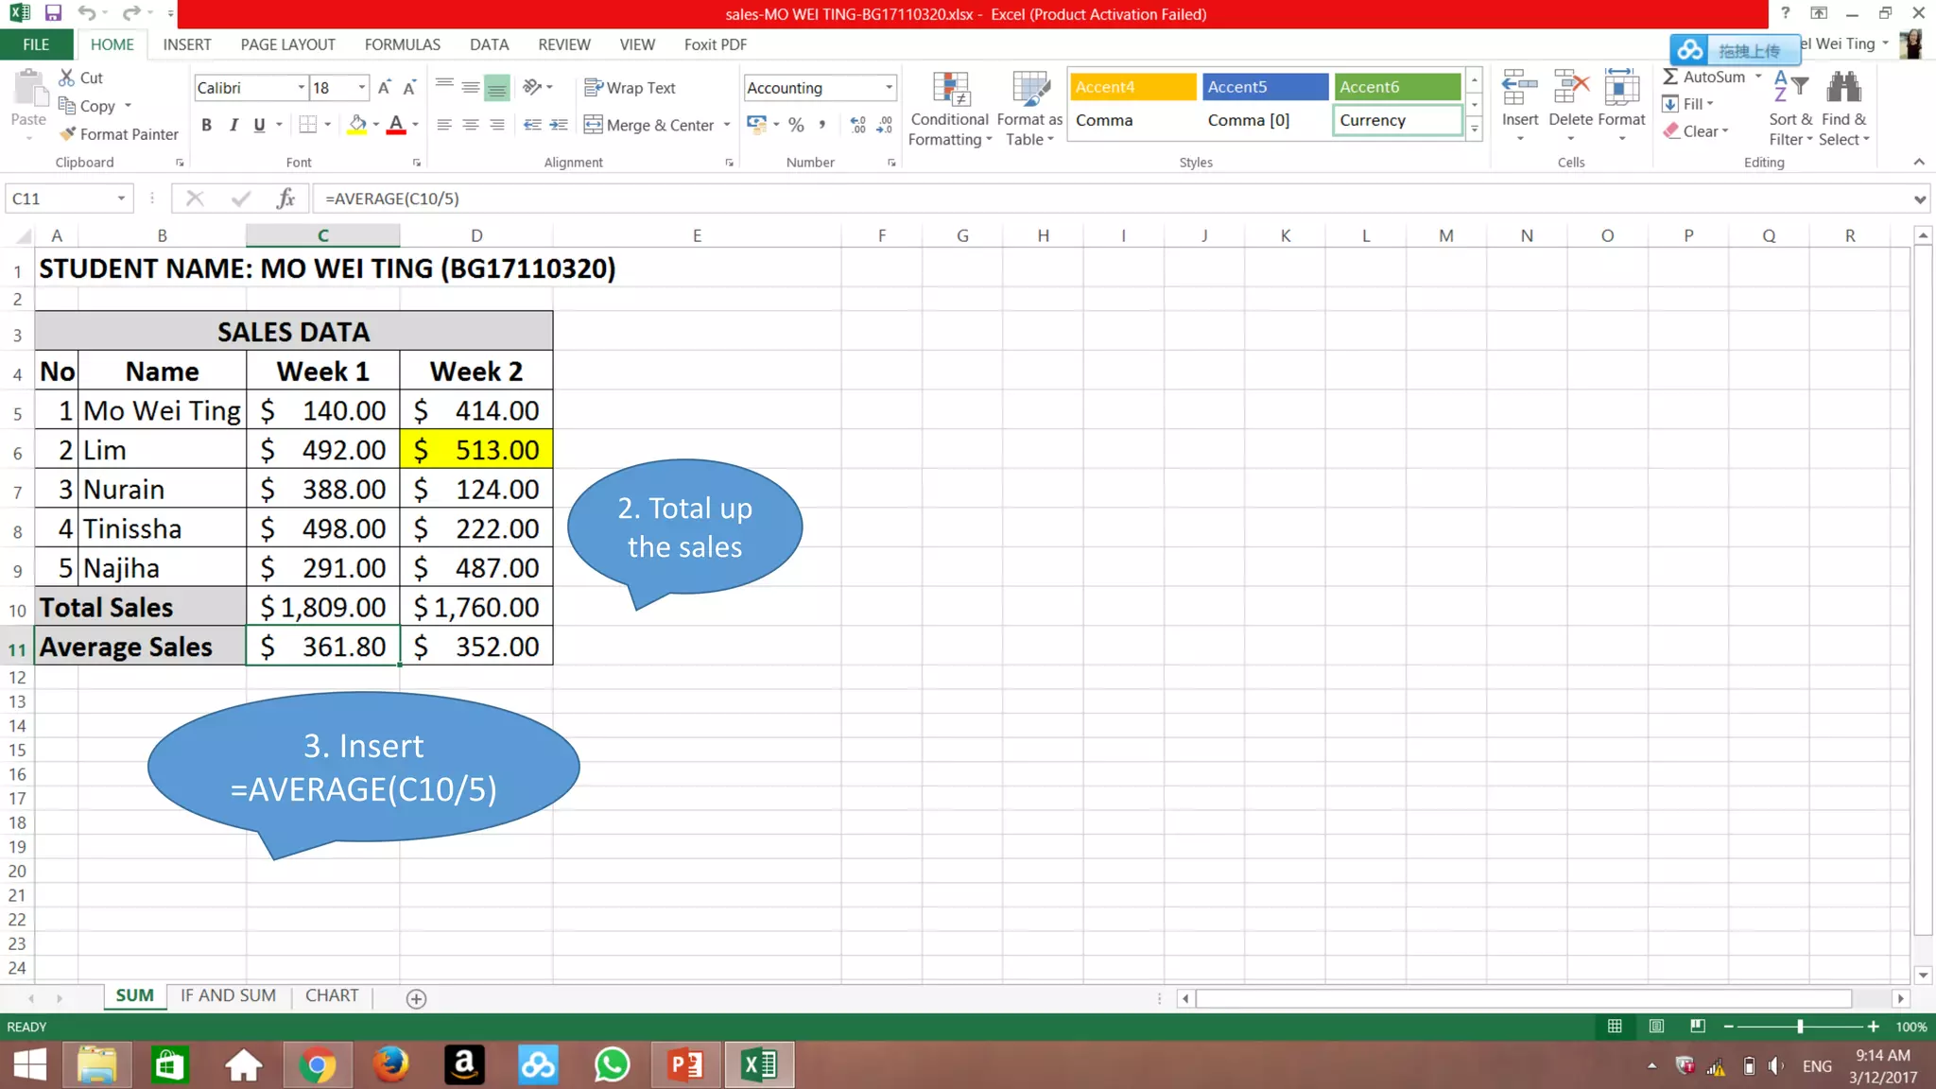
Task: Switch to Page Layout view icon
Action: click(1656, 1027)
